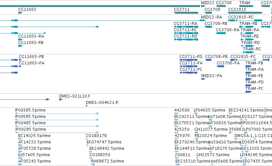This screenshot has width=272, height=166.
Task: Select the TRAM gene label
Action: (245, 3)
